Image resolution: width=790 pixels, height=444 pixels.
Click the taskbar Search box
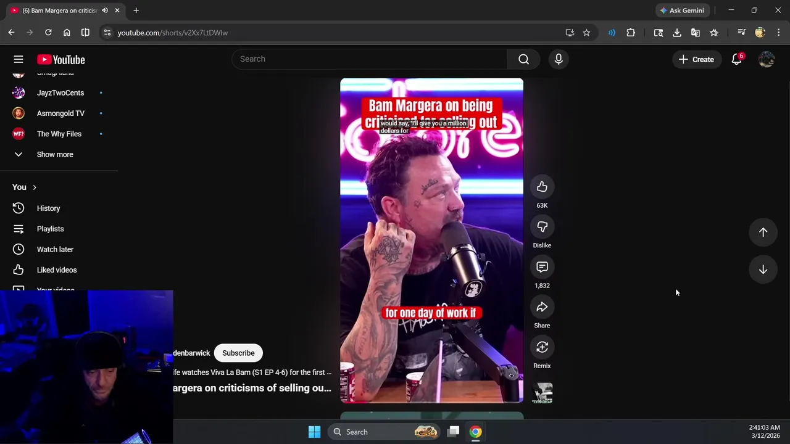coord(385,432)
